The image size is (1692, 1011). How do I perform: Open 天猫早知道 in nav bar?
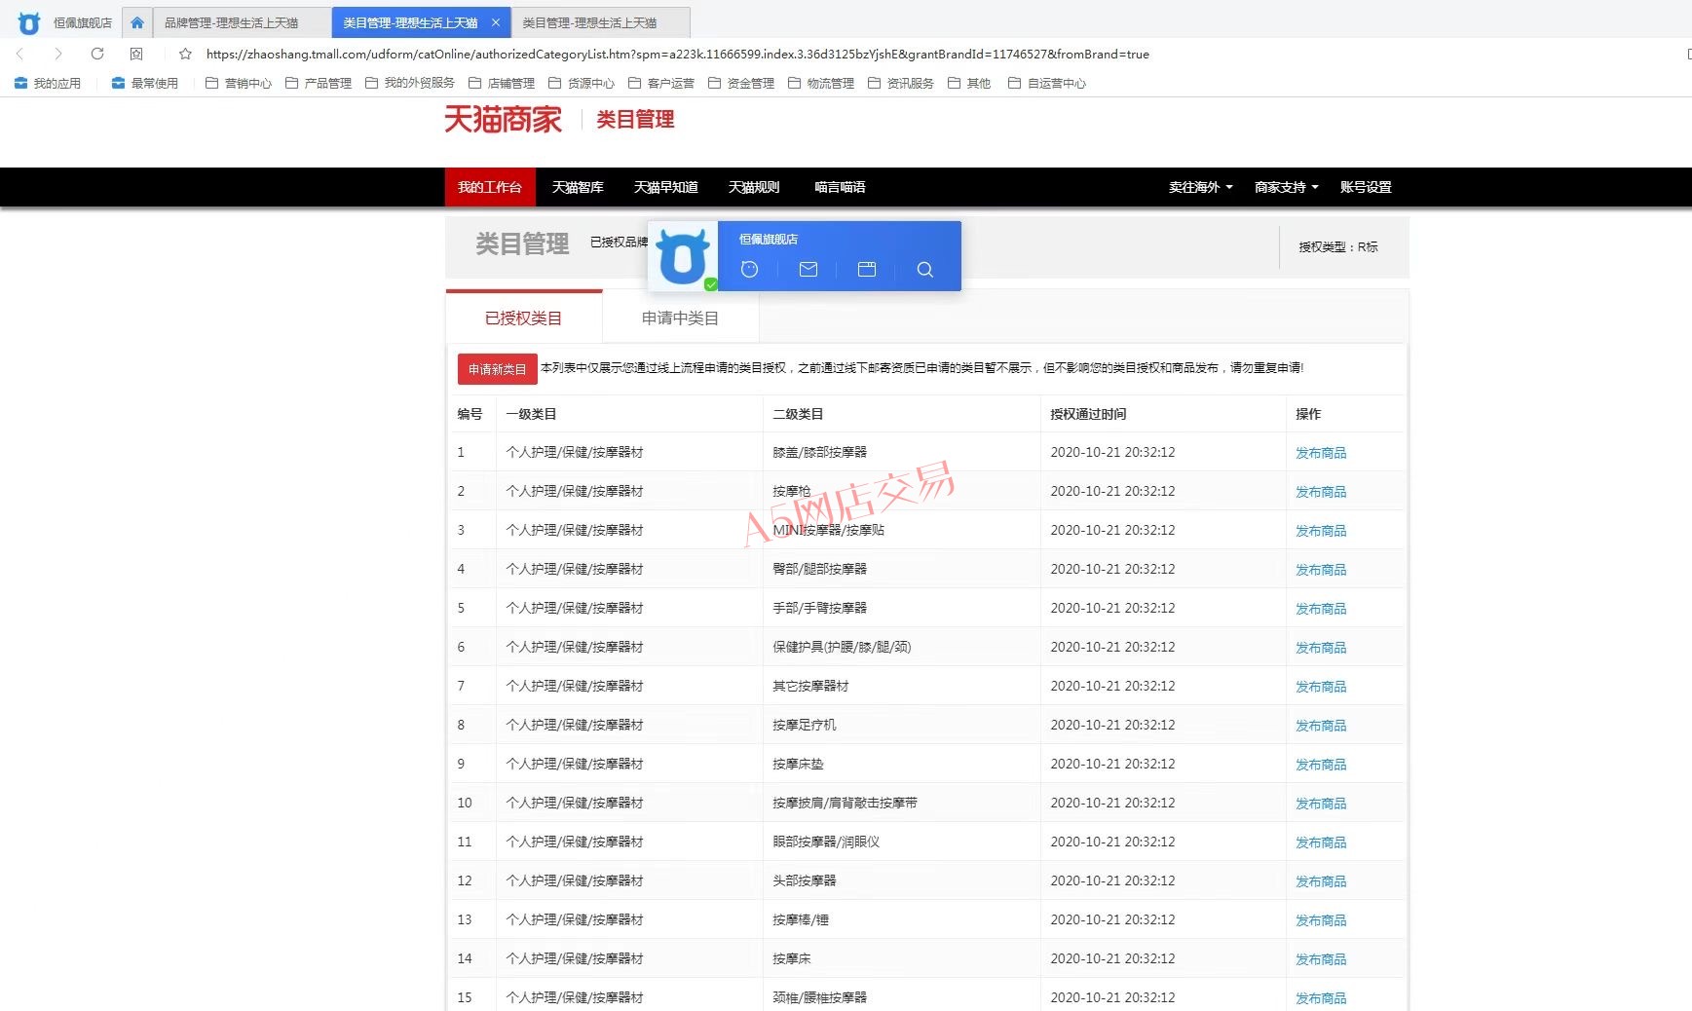point(665,187)
